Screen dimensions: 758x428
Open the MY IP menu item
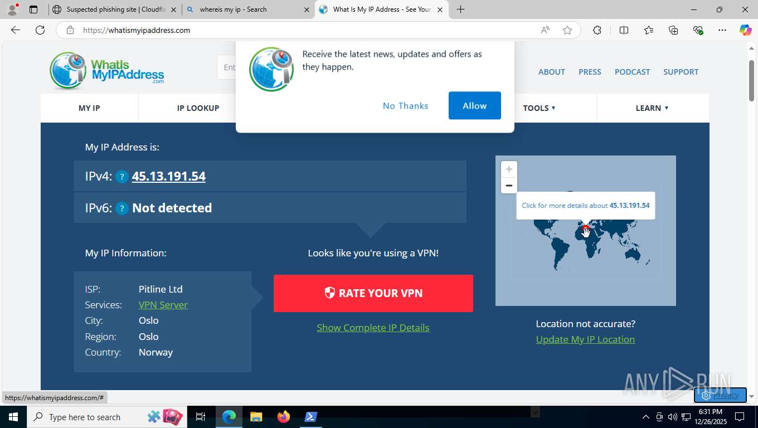[89, 108]
